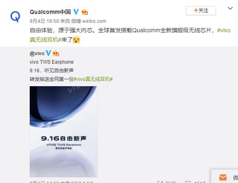Expand the post options chevron menu
The height and width of the screenshot is (183, 238).
click(x=230, y=8)
